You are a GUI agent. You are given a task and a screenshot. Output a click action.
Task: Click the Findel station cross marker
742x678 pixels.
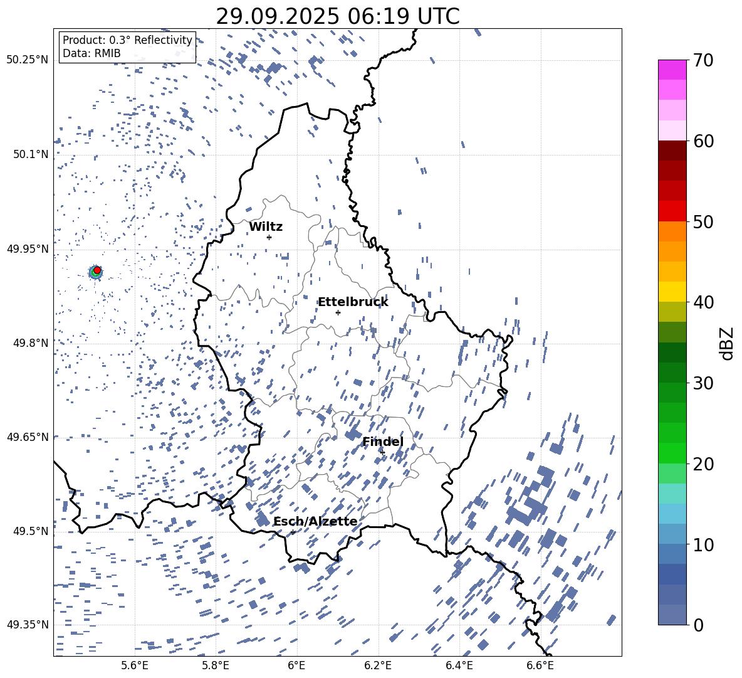tap(382, 452)
